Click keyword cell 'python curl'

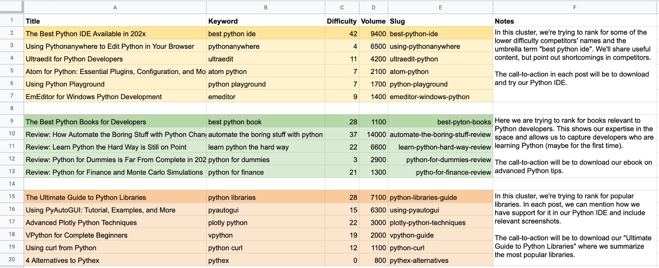point(265,247)
